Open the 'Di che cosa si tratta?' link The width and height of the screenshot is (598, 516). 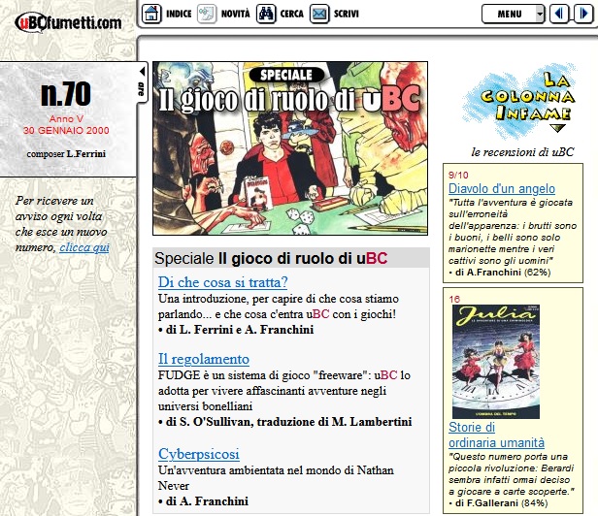223,282
